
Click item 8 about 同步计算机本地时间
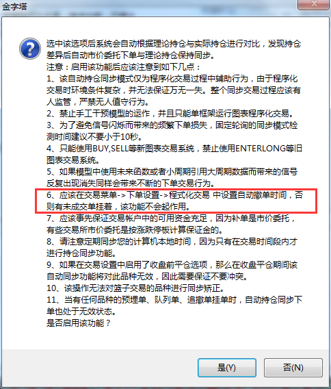172,247
